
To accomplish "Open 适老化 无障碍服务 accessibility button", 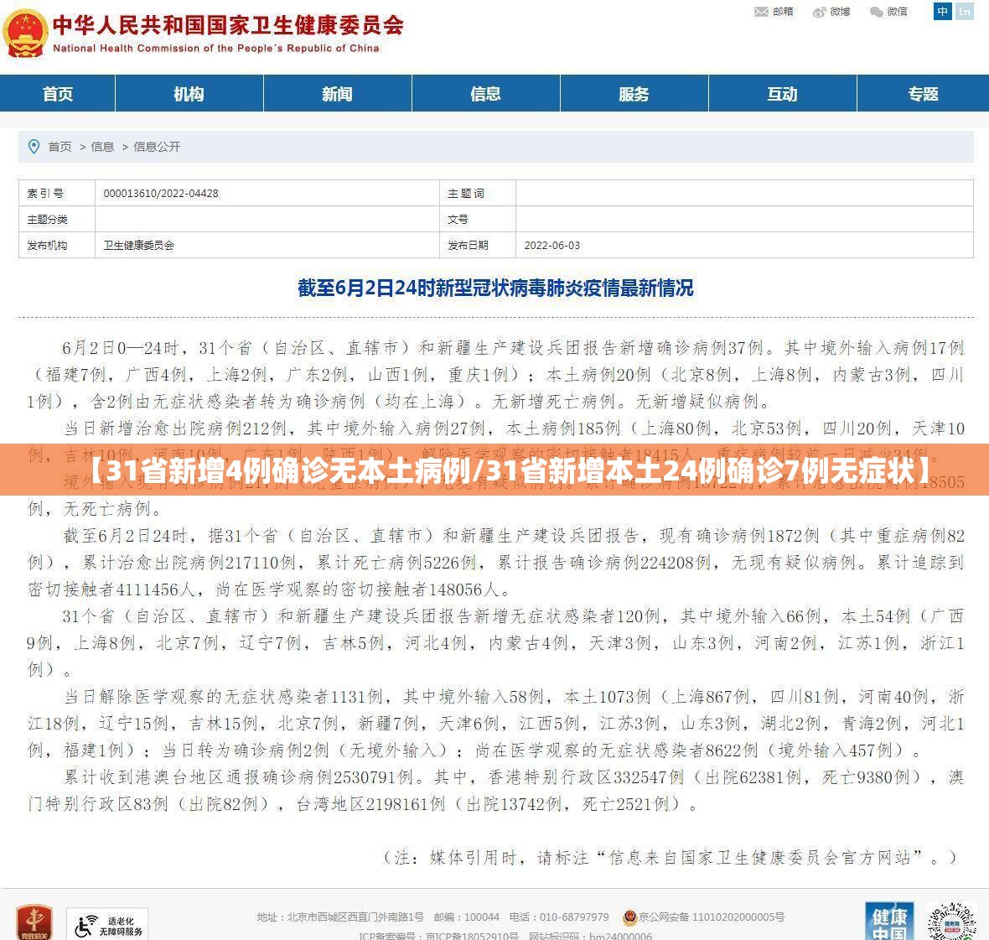I will [x=107, y=925].
